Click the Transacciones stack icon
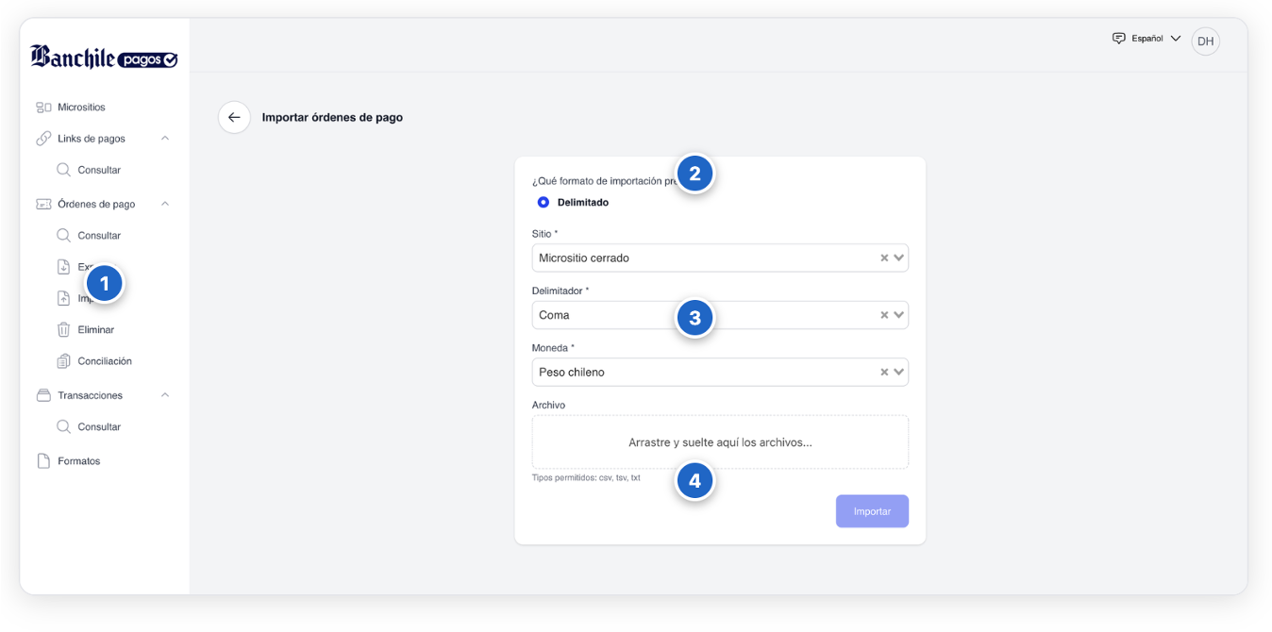Viewport: 1272px width, 632px height. point(43,395)
